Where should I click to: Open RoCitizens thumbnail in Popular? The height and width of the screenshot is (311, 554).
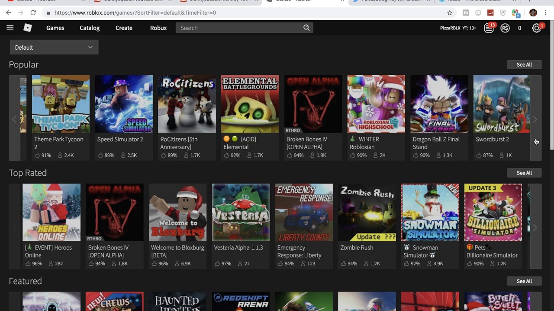187,104
